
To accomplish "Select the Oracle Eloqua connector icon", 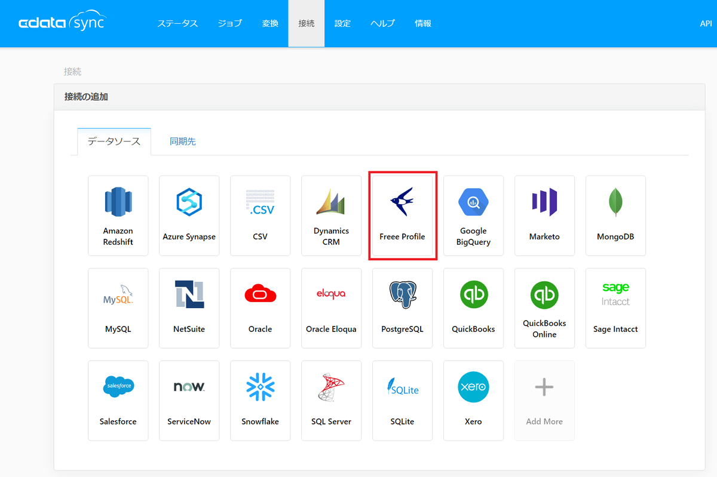I will coord(331,308).
